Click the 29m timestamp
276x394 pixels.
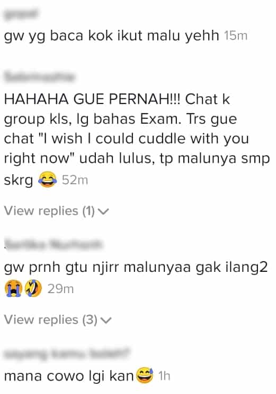pyautogui.click(x=61, y=289)
